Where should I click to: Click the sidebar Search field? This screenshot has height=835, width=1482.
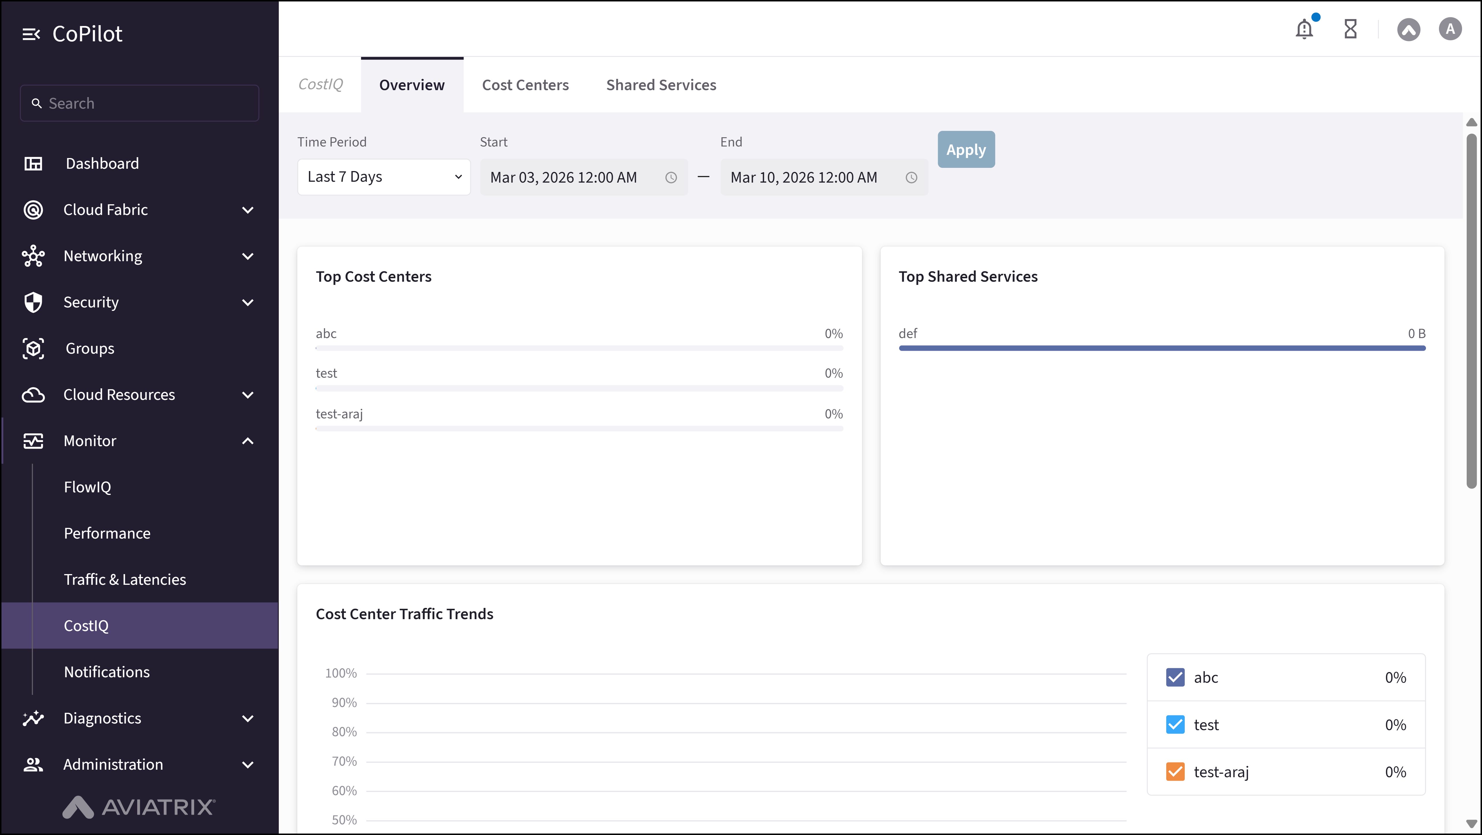coord(140,104)
